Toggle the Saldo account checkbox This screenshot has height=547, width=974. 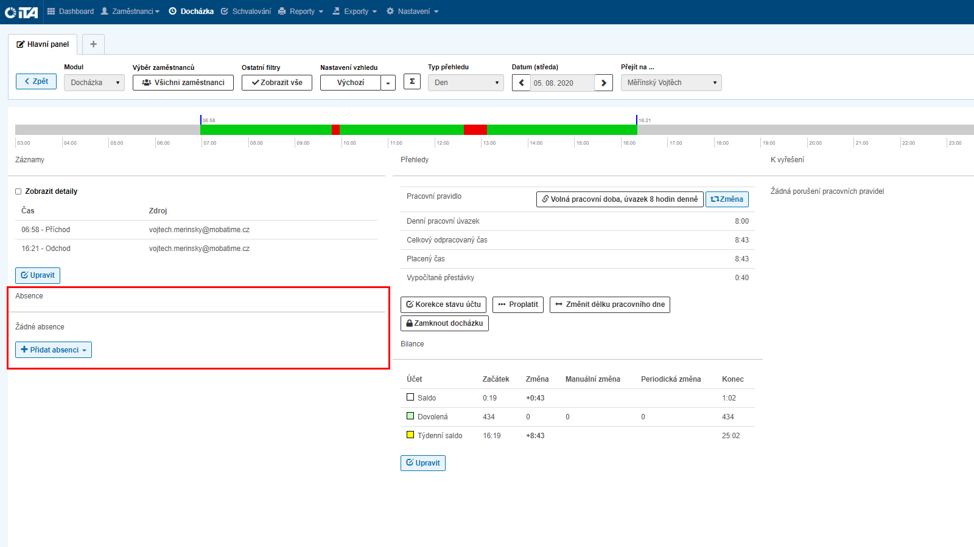click(410, 397)
